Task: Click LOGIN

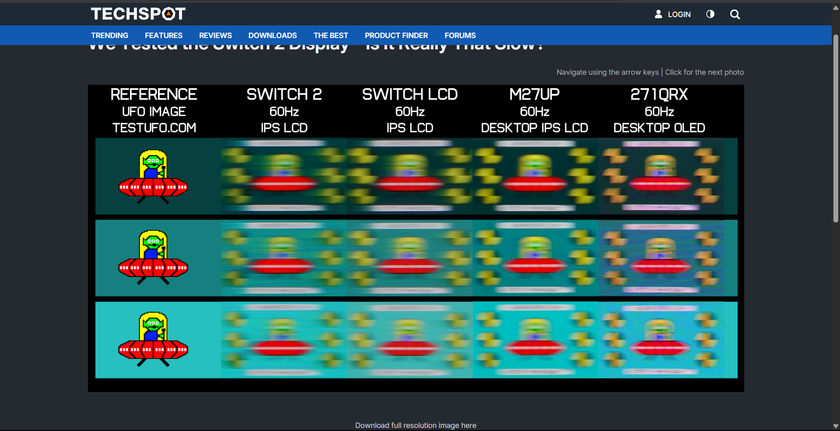Action: 679,14
